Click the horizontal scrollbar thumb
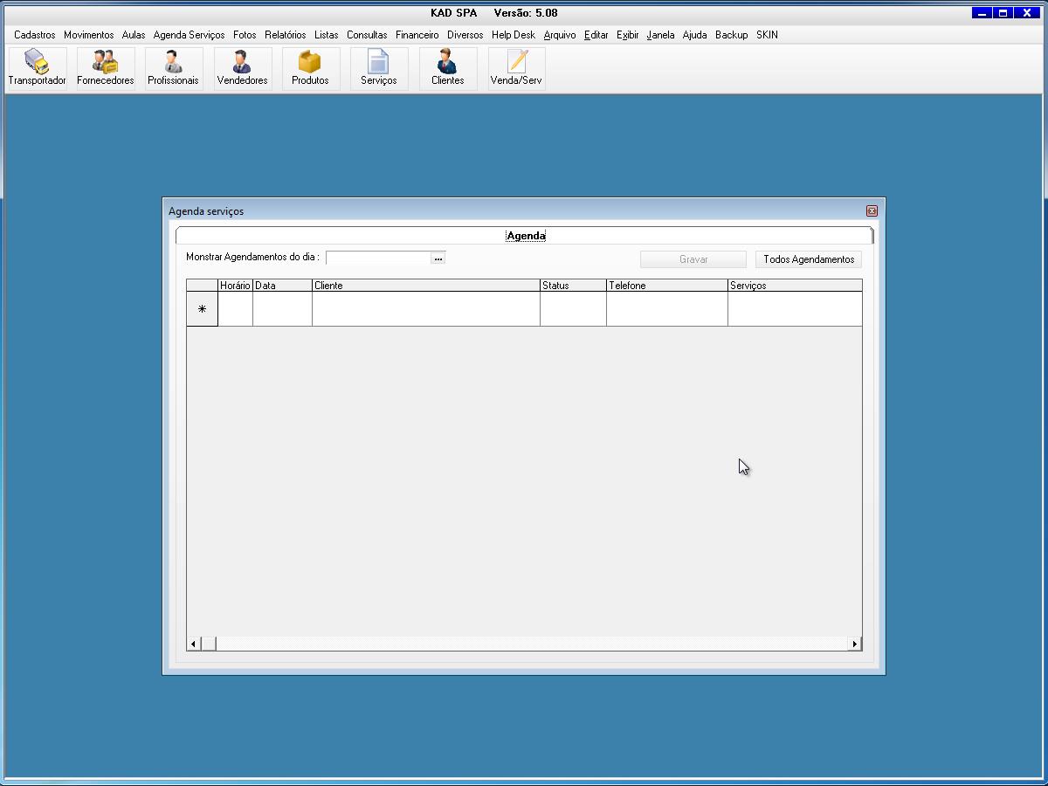 coord(209,644)
